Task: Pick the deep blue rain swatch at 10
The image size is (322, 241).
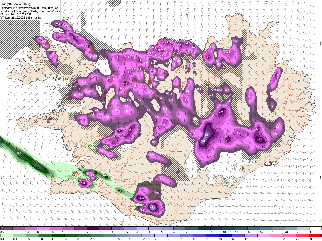Action: pyautogui.click(x=225, y=235)
